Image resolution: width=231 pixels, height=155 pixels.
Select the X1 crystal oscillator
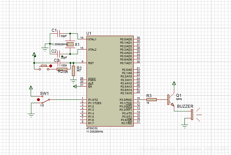point(70,44)
